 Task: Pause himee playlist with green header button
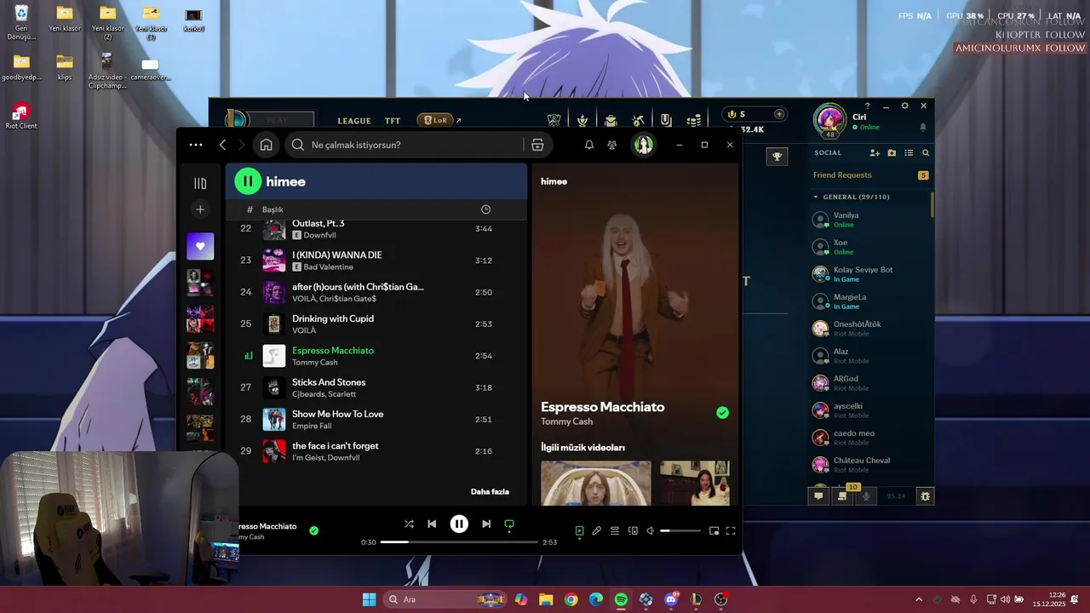(248, 180)
